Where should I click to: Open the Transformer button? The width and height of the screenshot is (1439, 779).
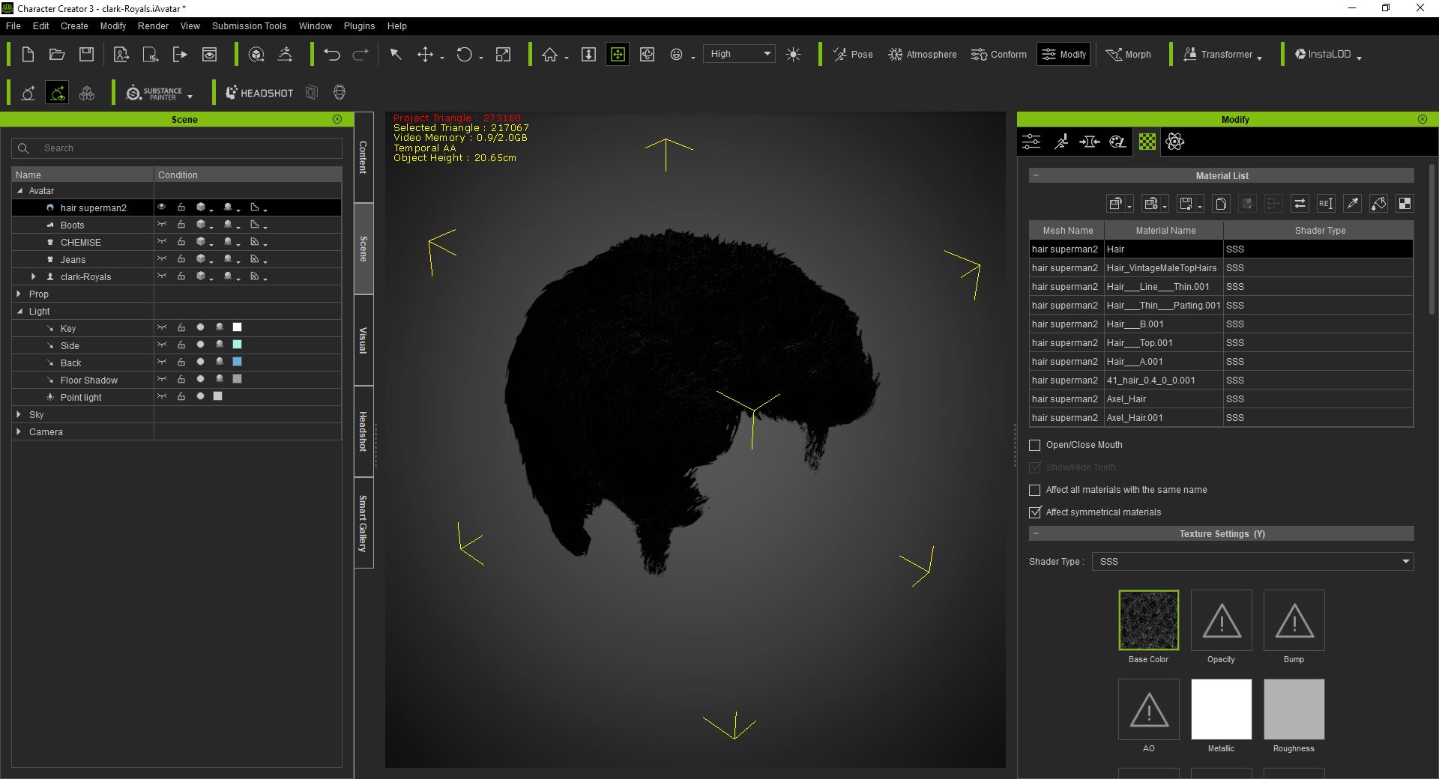tap(1222, 54)
